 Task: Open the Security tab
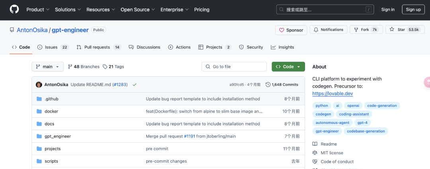[251, 47]
